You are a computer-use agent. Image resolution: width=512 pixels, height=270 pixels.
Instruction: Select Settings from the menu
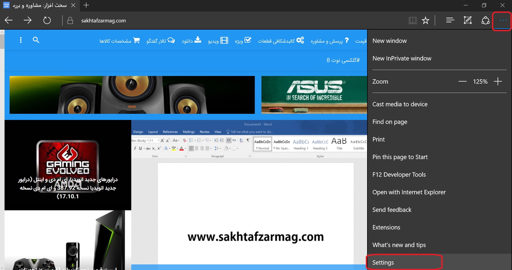pos(383,263)
